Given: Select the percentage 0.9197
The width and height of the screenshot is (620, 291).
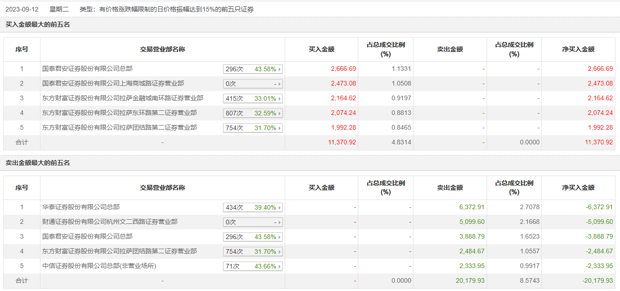Looking at the screenshot, I should [x=402, y=98].
